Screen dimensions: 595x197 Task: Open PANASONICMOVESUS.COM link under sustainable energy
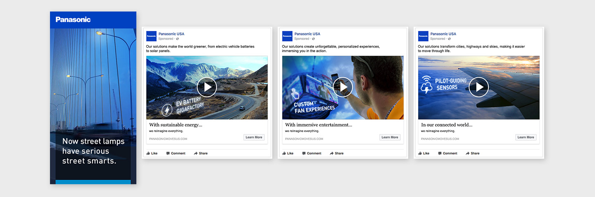(x=168, y=139)
